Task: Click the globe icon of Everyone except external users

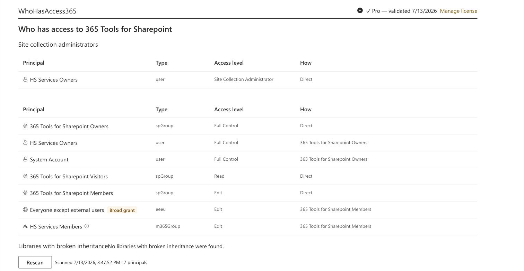Action: pyautogui.click(x=25, y=210)
